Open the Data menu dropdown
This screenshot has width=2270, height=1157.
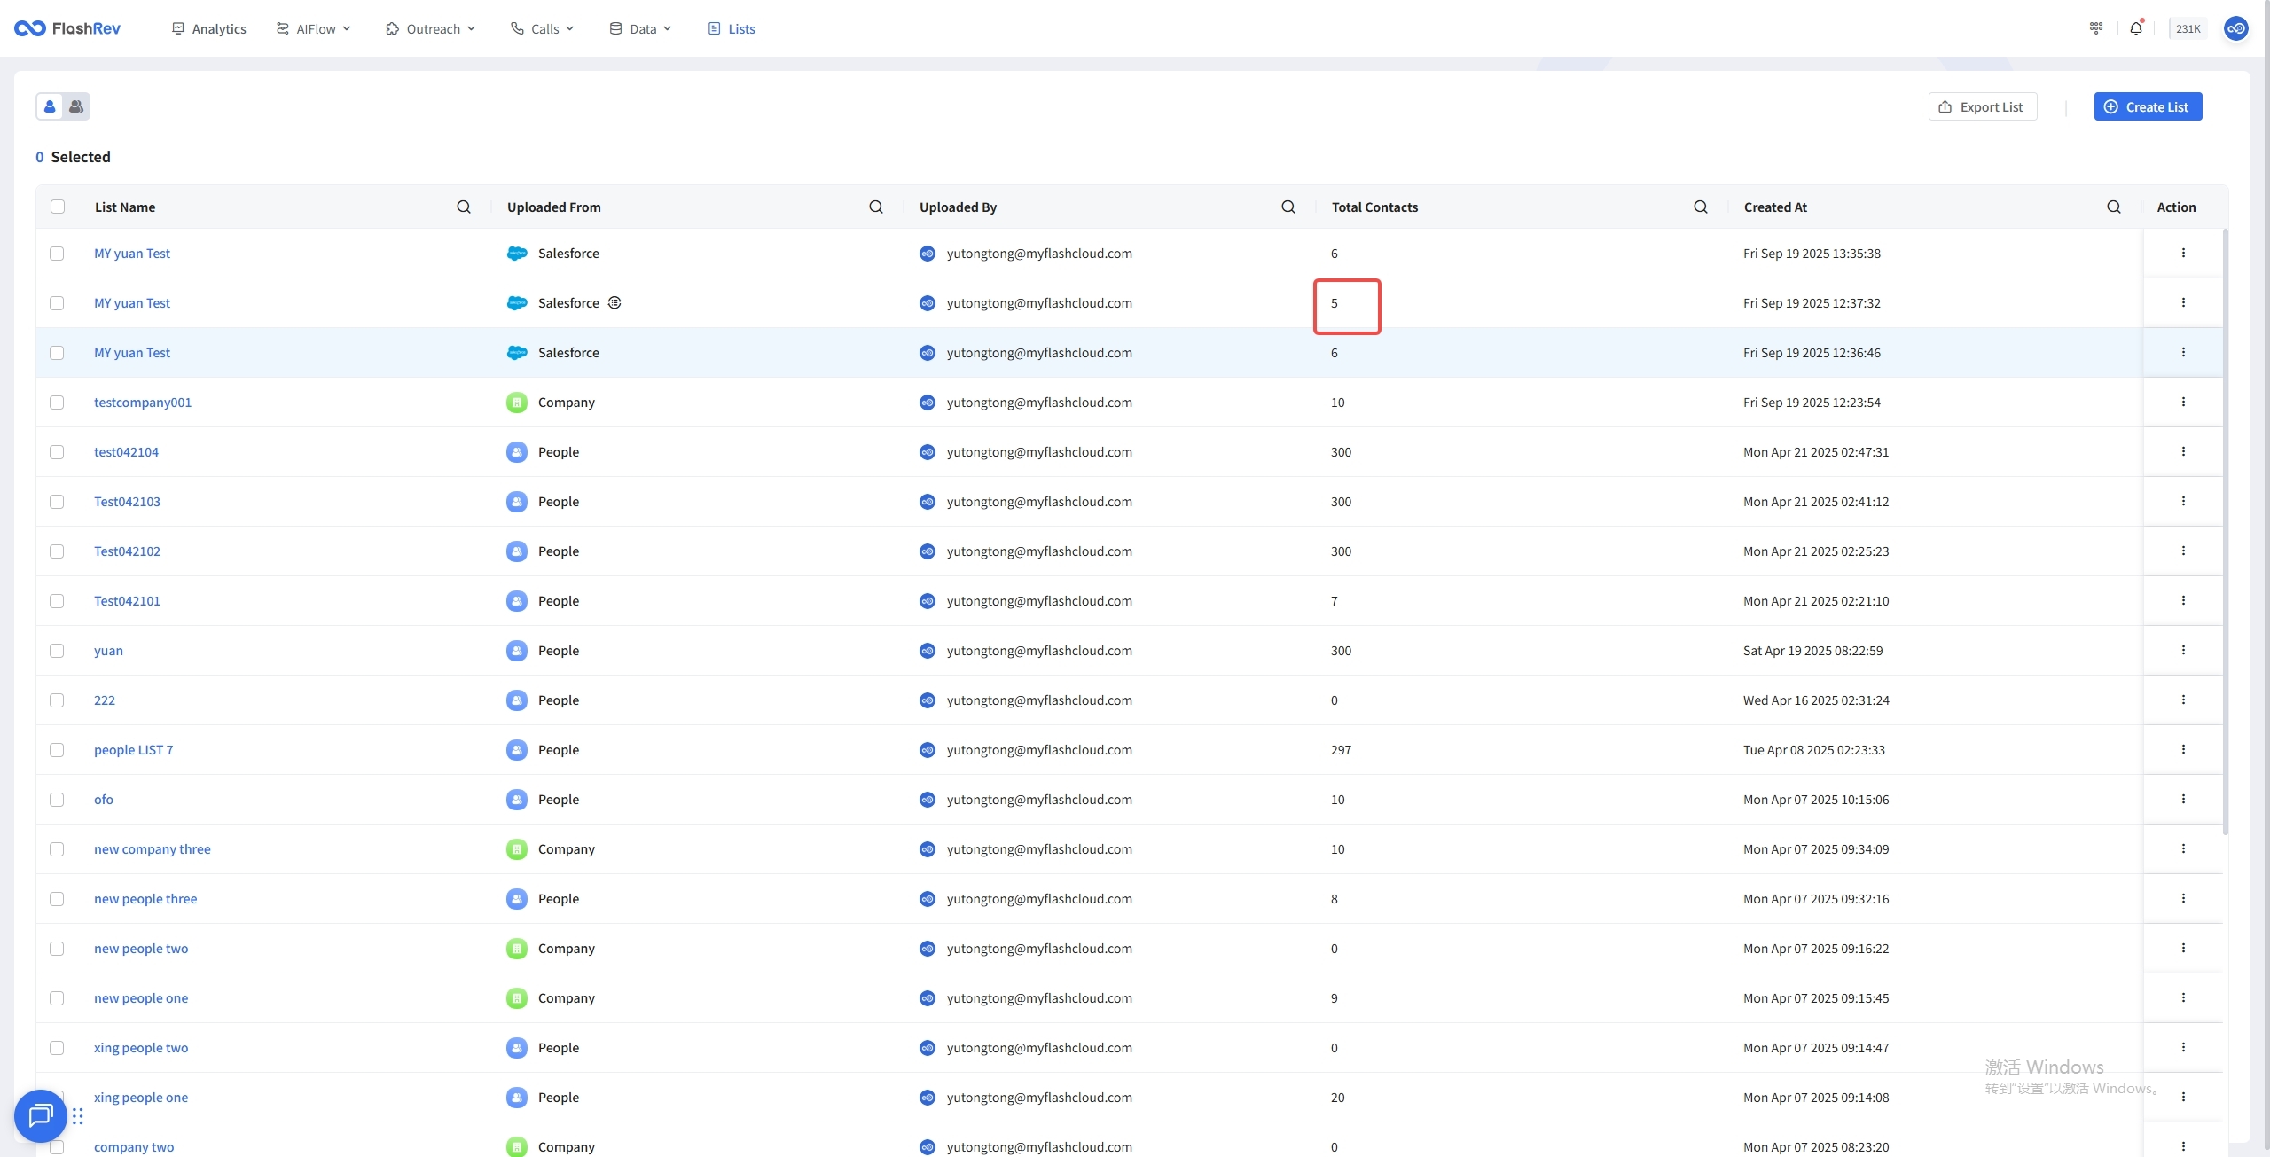tap(641, 28)
